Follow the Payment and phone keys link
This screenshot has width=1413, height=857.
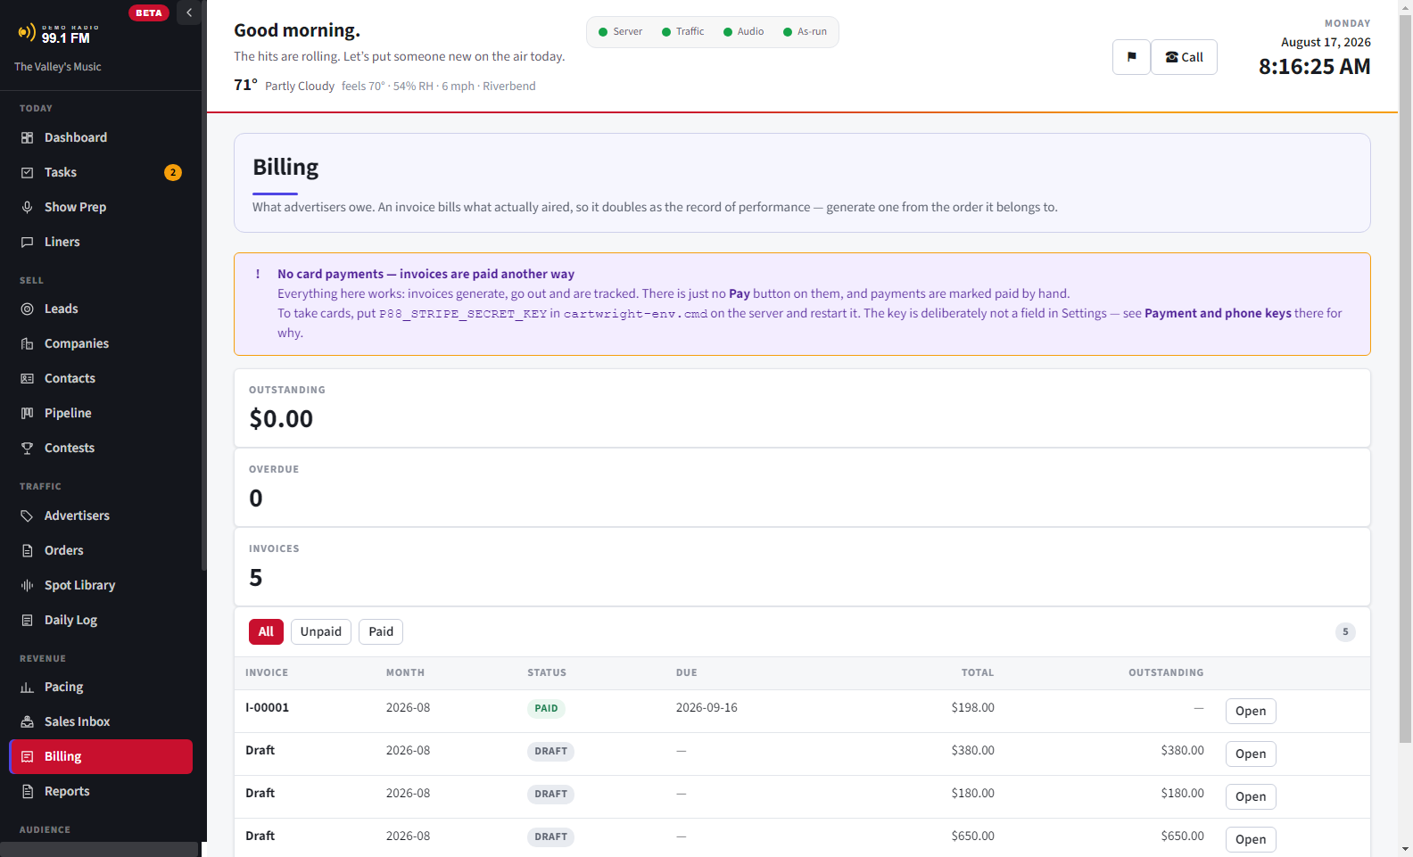1218,313
